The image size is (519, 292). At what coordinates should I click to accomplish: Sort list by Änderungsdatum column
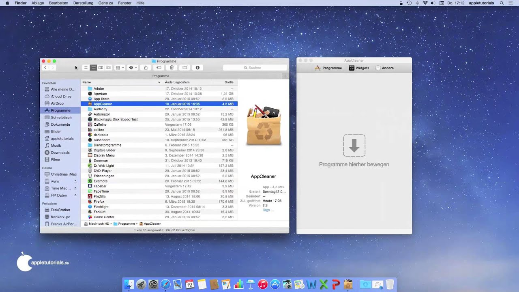(187, 82)
